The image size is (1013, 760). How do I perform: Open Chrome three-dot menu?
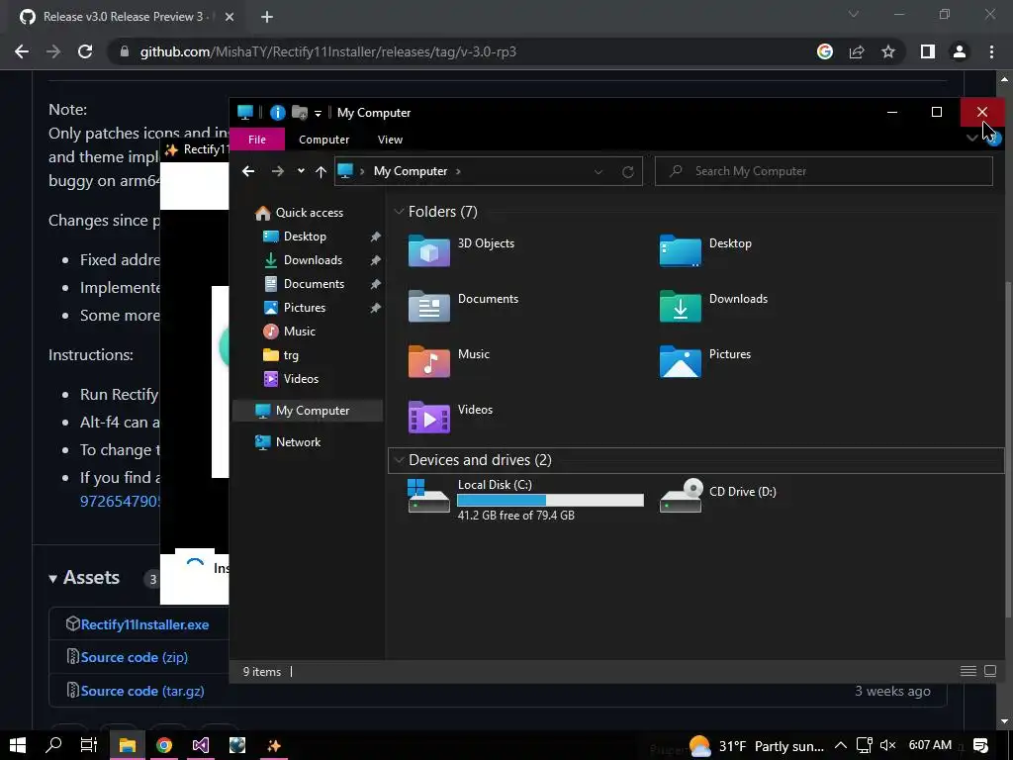pos(991,51)
